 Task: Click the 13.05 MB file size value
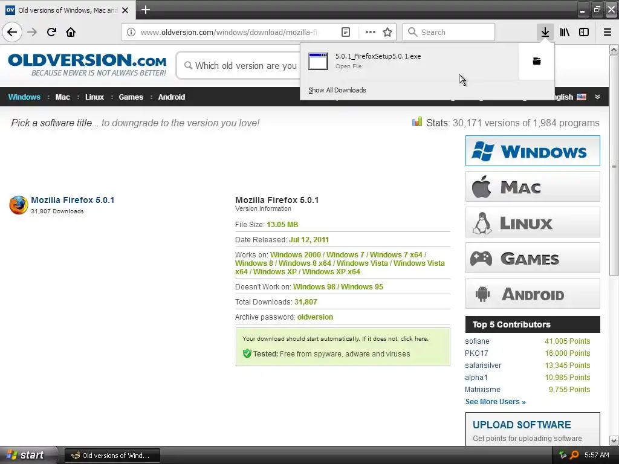[282, 225]
